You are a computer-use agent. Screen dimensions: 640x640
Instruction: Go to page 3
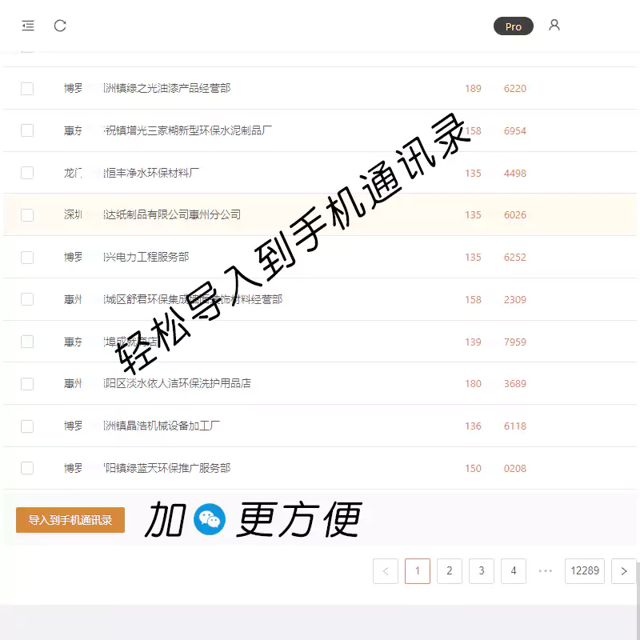(x=482, y=570)
